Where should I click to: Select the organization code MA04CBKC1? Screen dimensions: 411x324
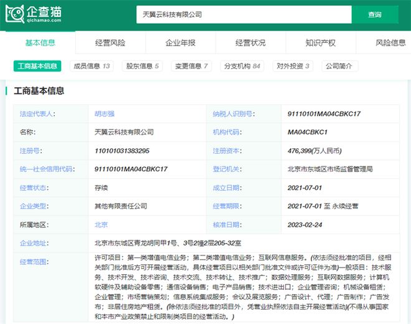[308, 132]
